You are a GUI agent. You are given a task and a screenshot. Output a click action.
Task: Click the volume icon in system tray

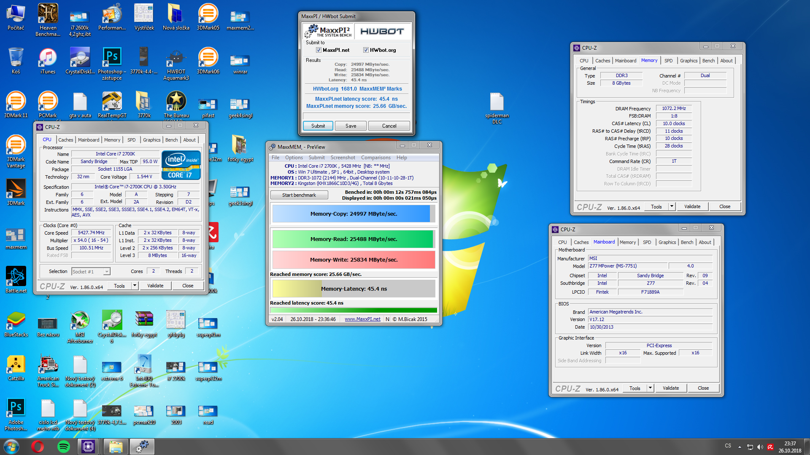pos(760,447)
